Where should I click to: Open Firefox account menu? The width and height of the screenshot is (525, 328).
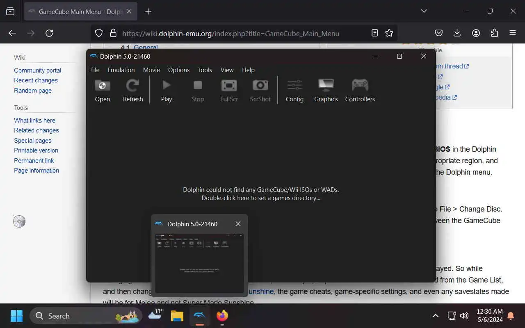[x=476, y=33]
